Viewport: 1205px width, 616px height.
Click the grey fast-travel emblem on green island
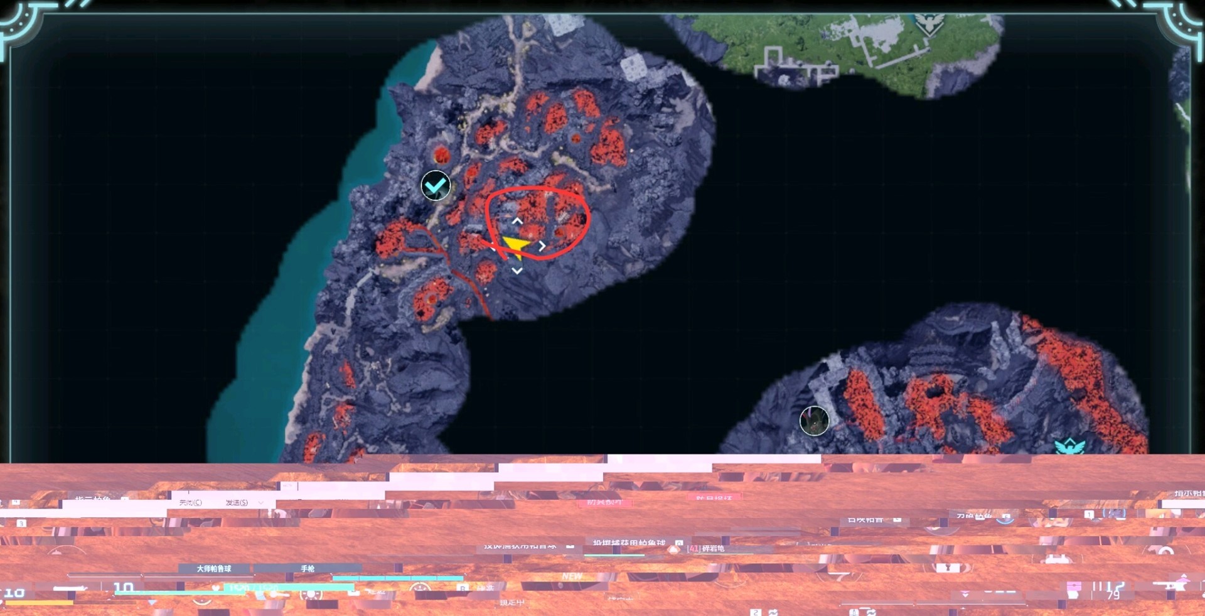(928, 25)
